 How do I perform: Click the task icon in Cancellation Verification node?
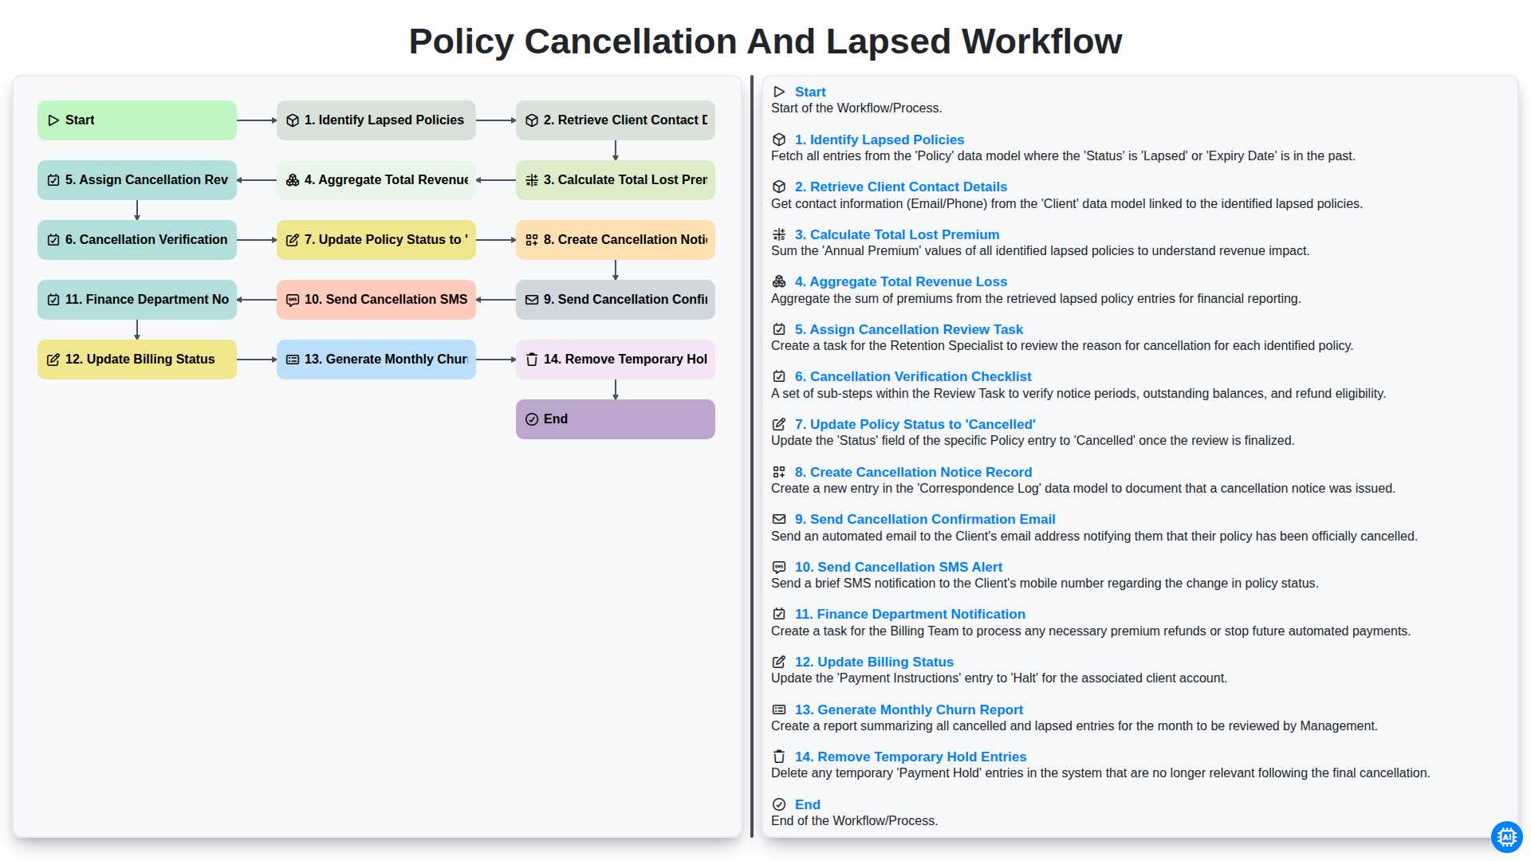click(53, 240)
